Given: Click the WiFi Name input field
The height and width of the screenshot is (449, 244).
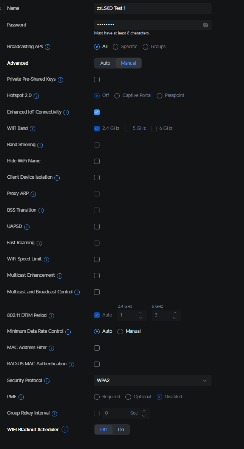Looking at the screenshot, I should pyautogui.click(x=153, y=8).
